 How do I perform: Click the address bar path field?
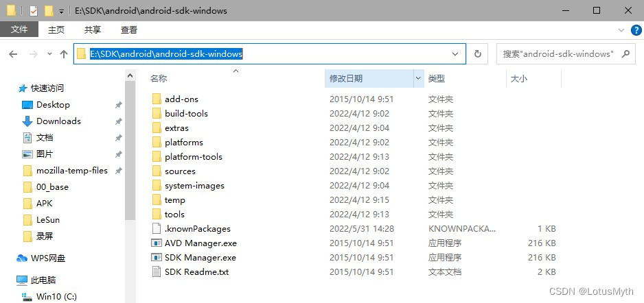tap(270, 54)
